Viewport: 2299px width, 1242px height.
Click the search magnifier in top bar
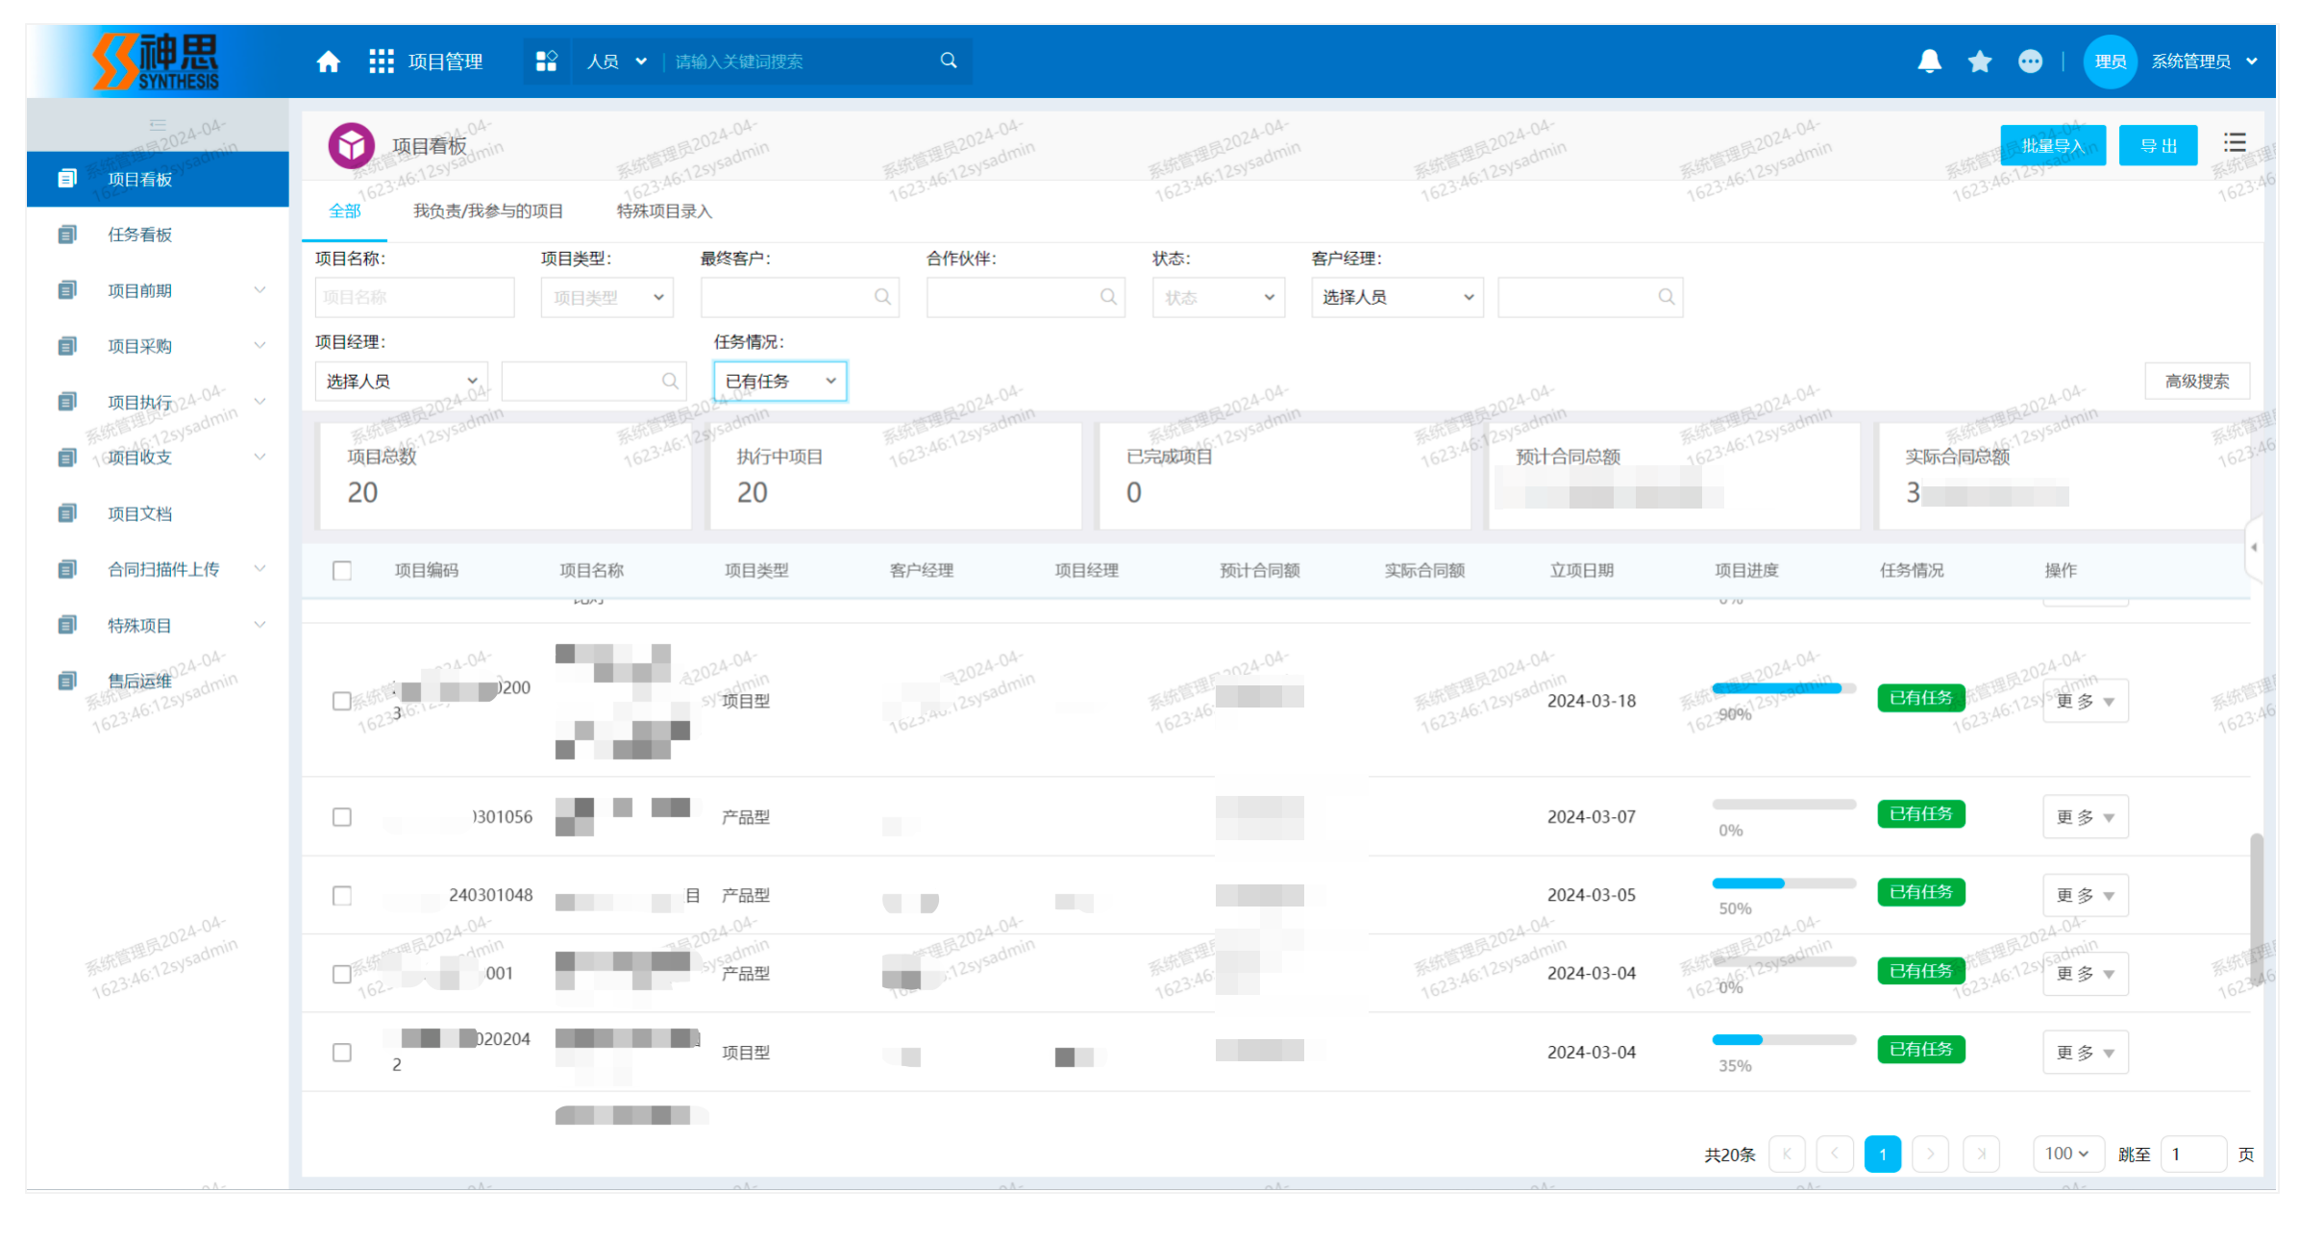click(949, 61)
